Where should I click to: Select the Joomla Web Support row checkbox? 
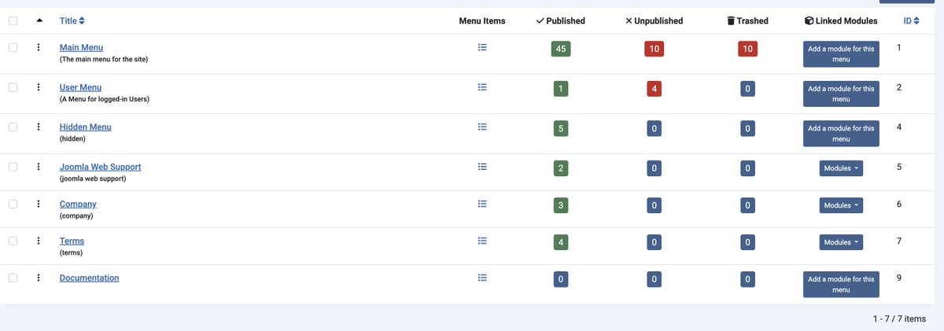coord(13,167)
